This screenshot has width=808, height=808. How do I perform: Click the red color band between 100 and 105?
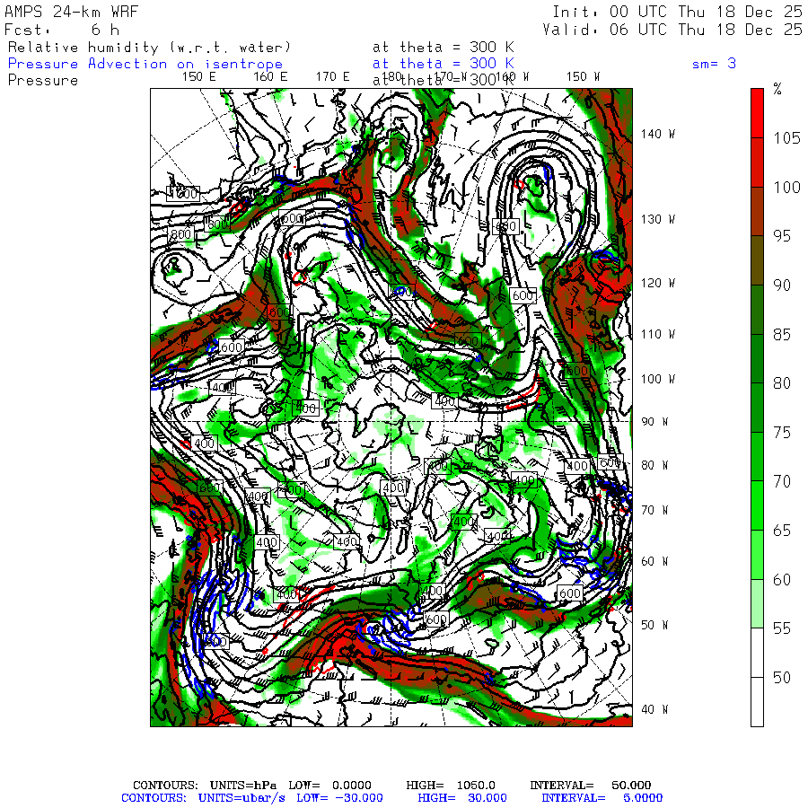757,162
